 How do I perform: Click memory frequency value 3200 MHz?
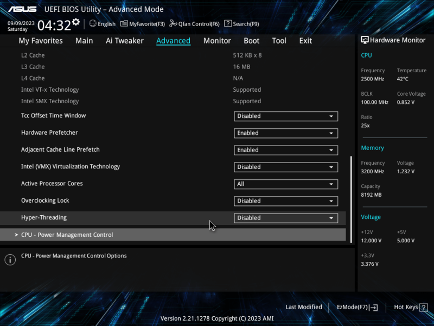tap(372, 172)
